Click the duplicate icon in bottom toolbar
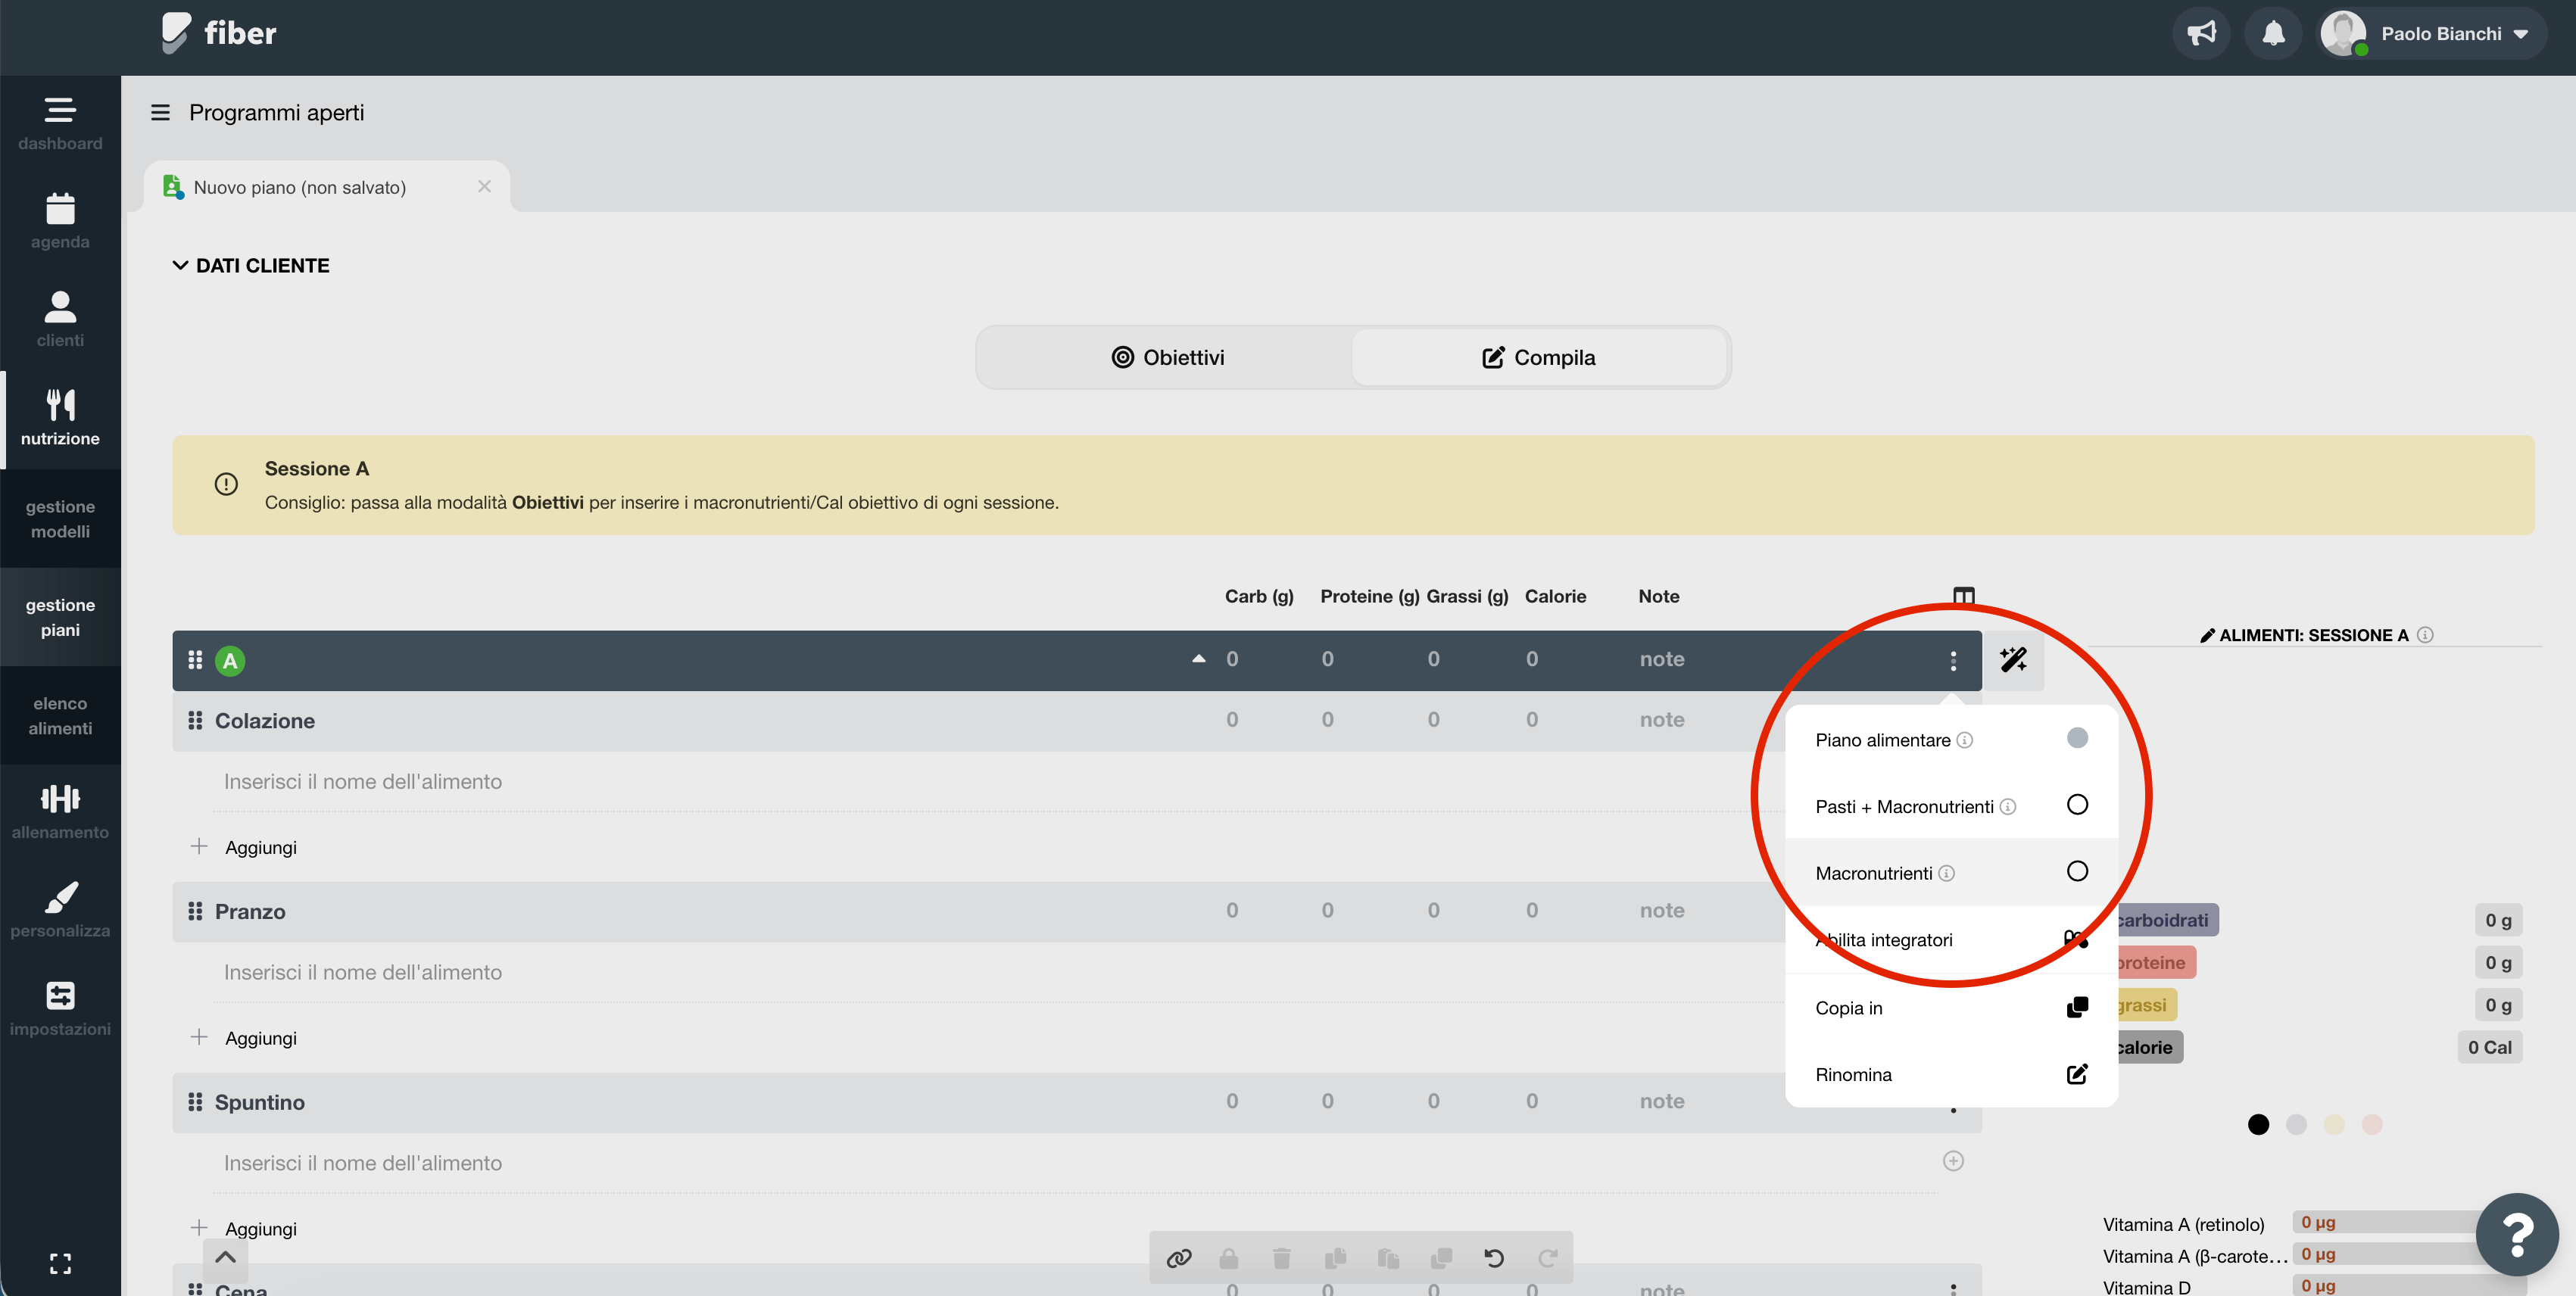The width and height of the screenshot is (2576, 1296). coord(1441,1258)
